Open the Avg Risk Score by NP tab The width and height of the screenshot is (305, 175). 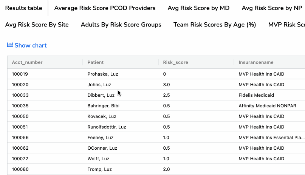click(272, 8)
